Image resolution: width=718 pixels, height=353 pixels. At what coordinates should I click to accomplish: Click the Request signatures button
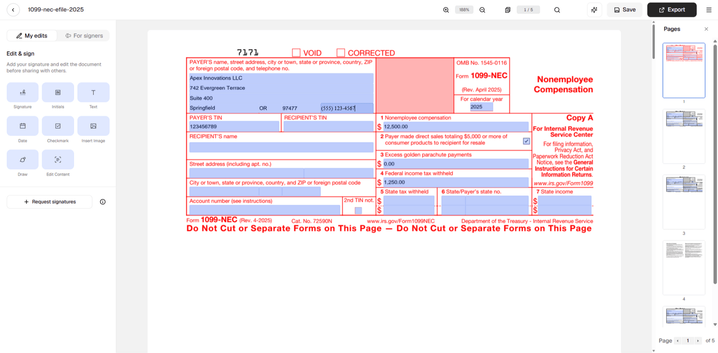click(49, 202)
